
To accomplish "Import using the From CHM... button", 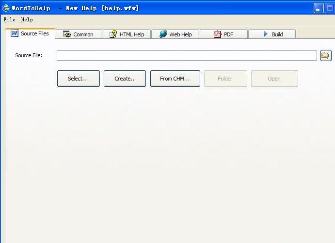I will coord(175,79).
